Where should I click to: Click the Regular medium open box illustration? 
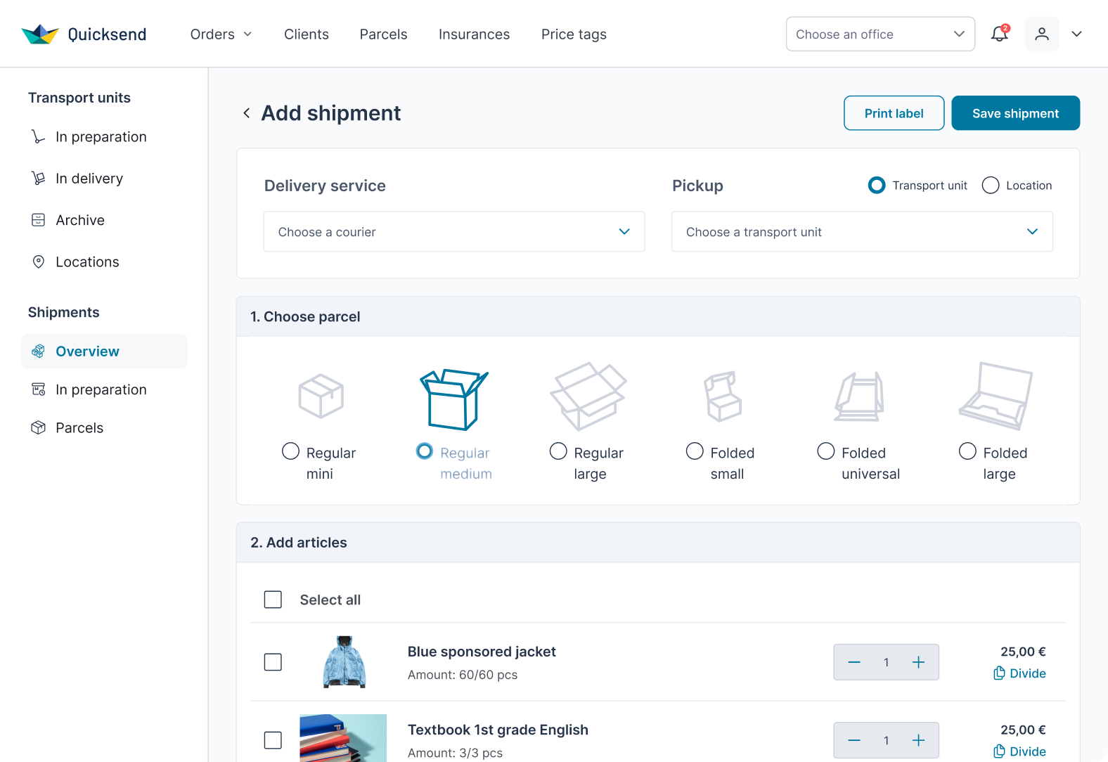point(453,399)
